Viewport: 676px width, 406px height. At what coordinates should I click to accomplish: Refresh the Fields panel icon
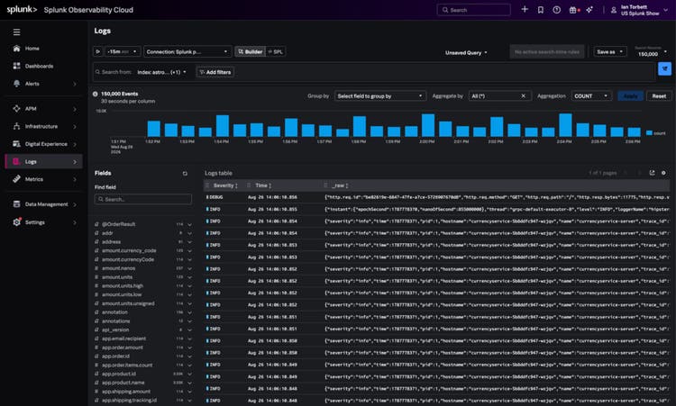pos(185,173)
